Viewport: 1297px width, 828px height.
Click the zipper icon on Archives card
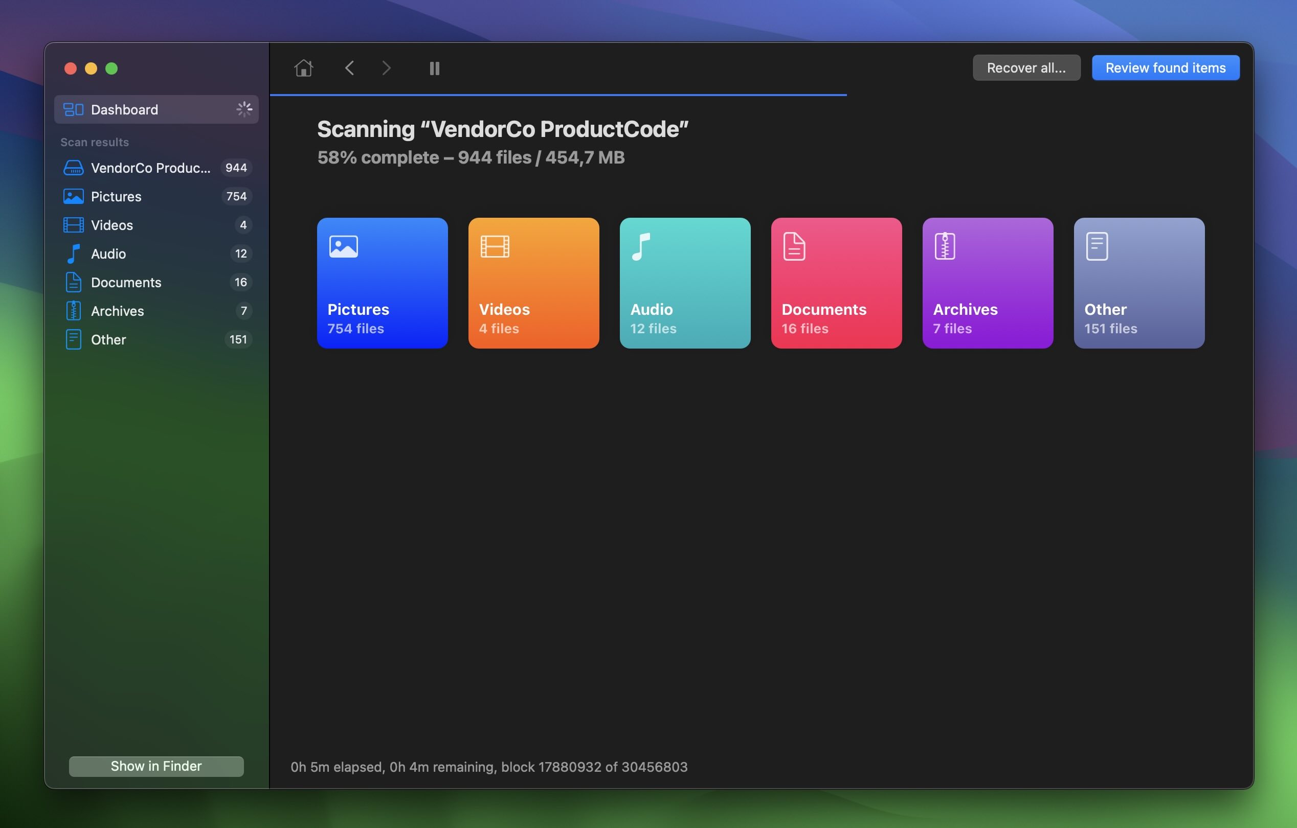[x=945, y=246]
